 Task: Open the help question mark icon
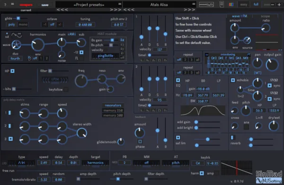tap(5, 5)
